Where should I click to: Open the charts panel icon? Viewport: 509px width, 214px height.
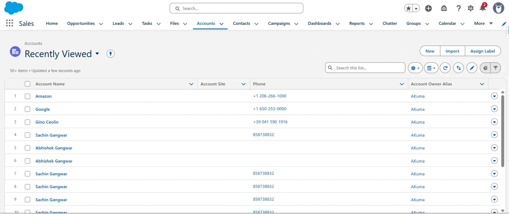point(485,68)
